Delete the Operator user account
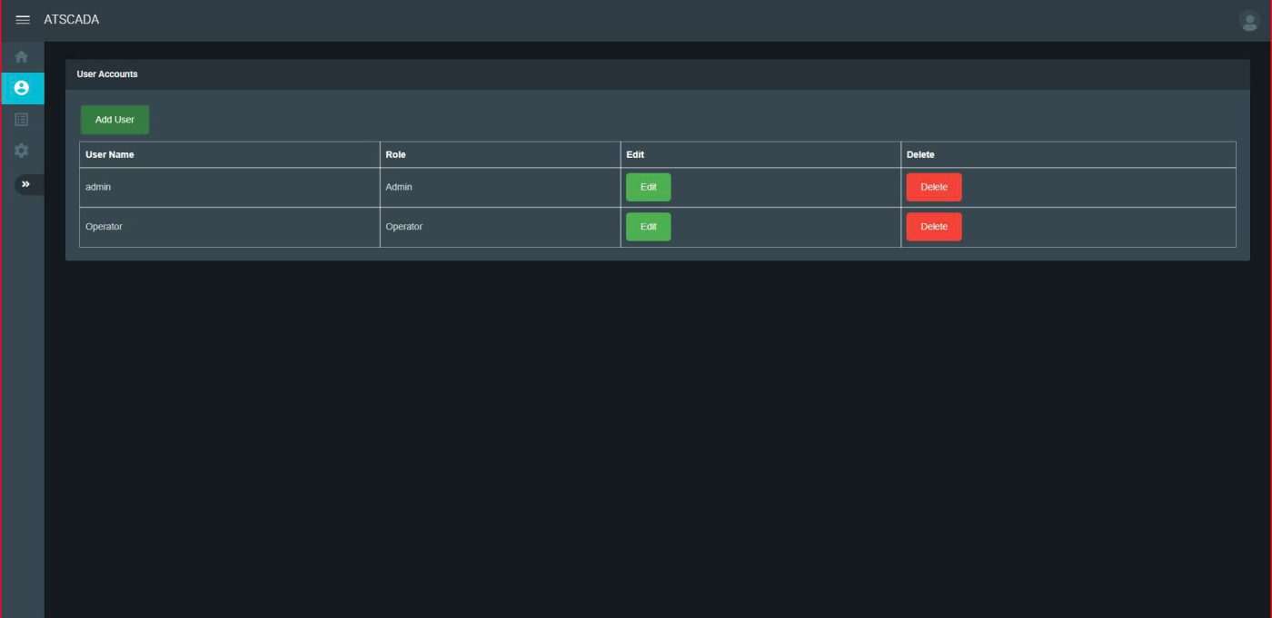This screenshot has height=618, width=1272. 933,227
